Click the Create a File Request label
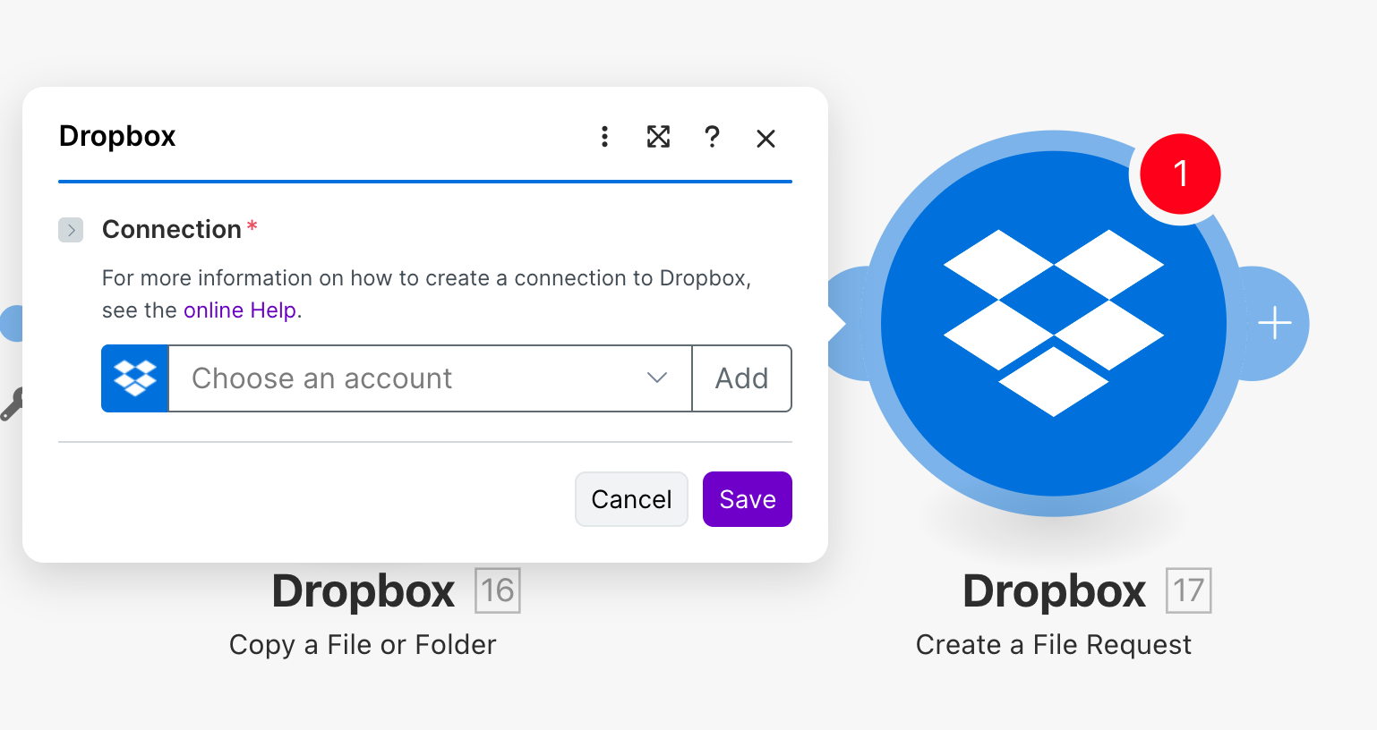The height and width of the screenshot is (730, 1377). click(x=1054, y=645)
